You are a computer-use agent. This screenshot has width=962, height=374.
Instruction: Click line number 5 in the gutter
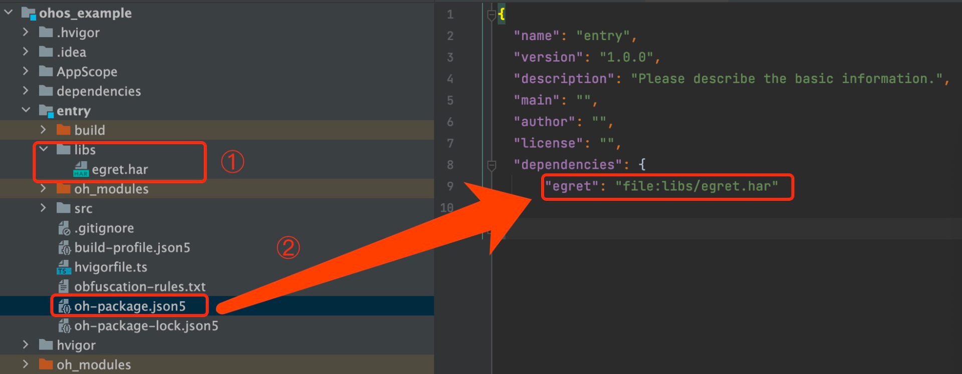(x=450, y=101)
